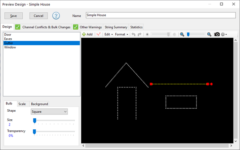
Task: Click the red checkmark toolbar icon
Action: point(98,34)
